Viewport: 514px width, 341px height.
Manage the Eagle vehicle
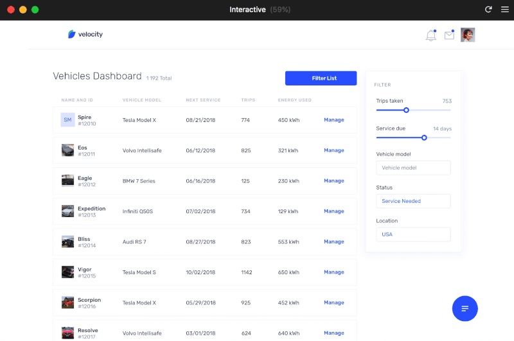[x=333, y=181]
